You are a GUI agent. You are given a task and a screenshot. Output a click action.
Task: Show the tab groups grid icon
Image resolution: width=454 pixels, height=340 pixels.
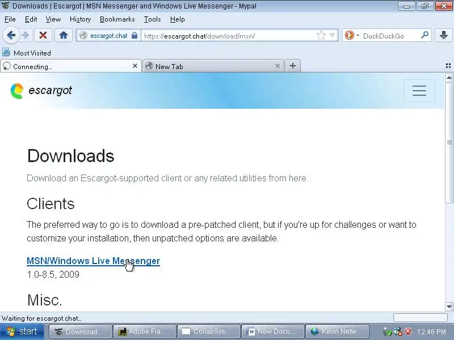click(448, 66)
